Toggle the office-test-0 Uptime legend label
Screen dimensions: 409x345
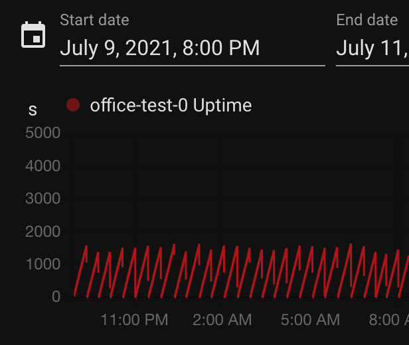pyautogui.click(x=171, y=105)
